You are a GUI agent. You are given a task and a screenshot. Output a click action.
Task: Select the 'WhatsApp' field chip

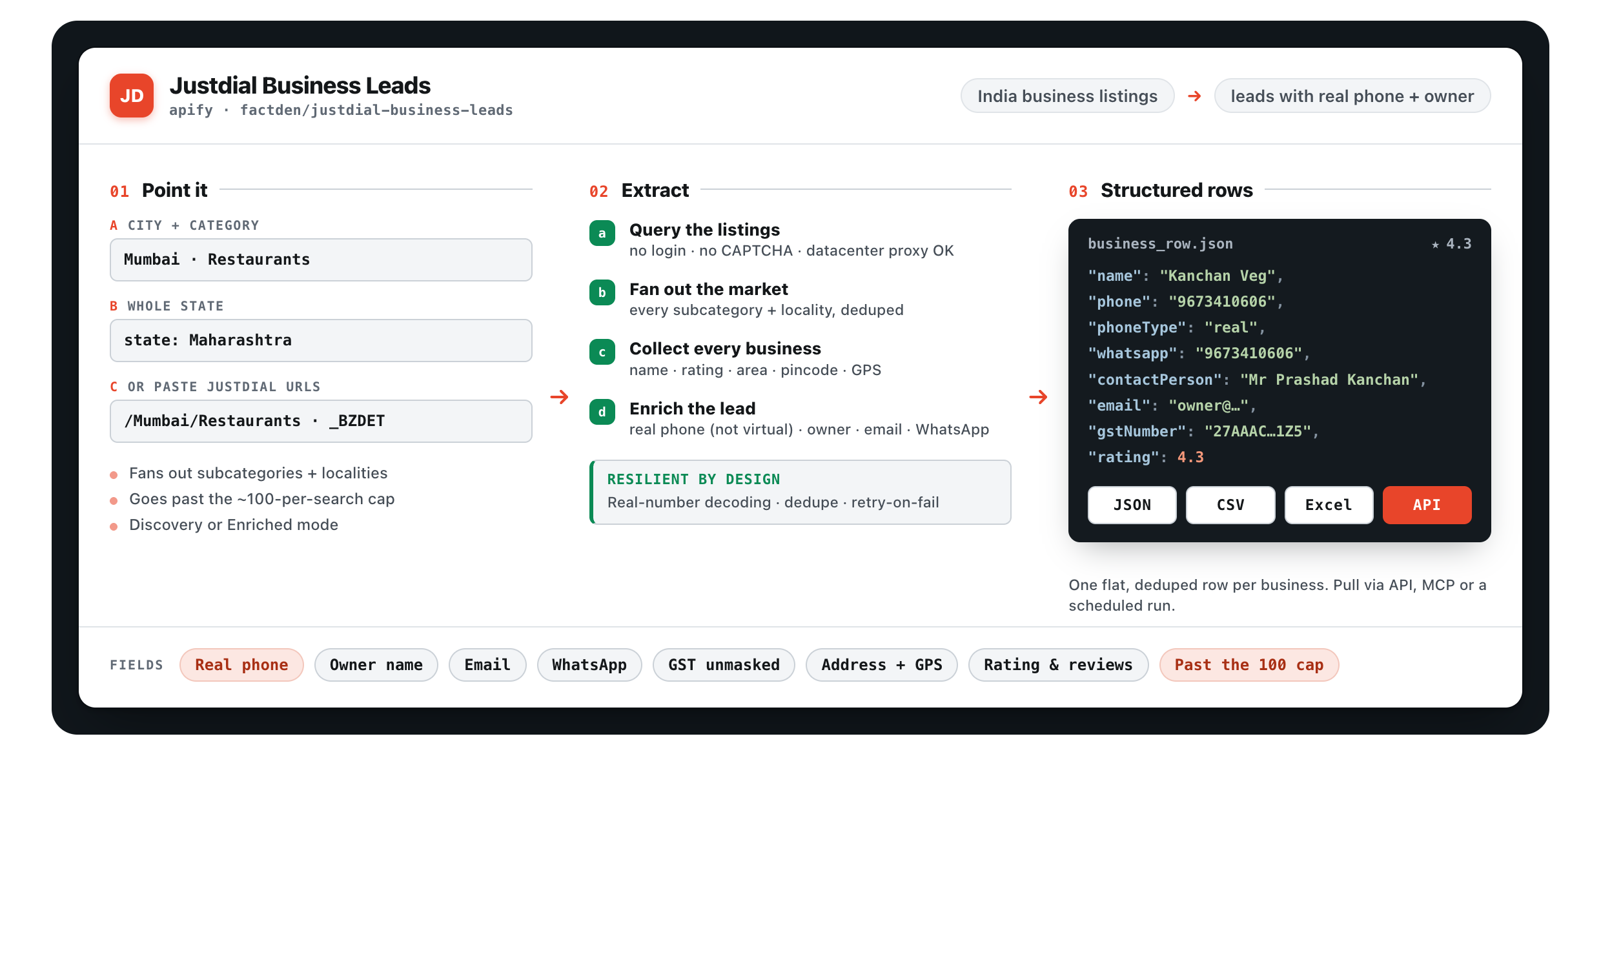point(589,665)
